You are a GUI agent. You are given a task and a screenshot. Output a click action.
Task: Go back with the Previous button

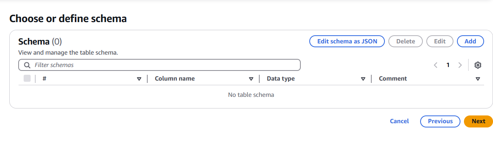[x=440, y=121]
